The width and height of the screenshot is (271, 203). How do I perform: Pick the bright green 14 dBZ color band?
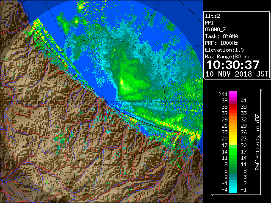point(233,151)
